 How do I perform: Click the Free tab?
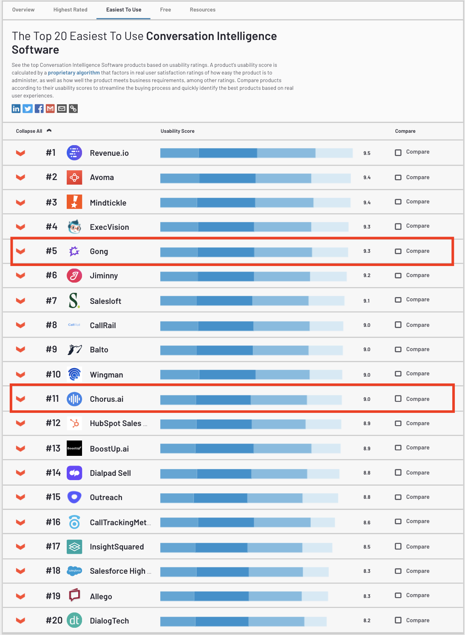tap(165, 10)
